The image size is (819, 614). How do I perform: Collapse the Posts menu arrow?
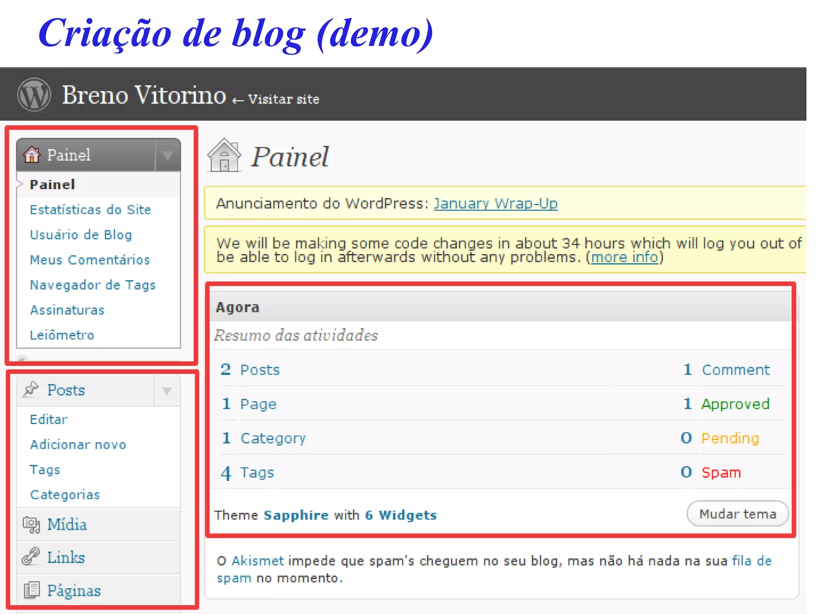click(x=167, y=390)
